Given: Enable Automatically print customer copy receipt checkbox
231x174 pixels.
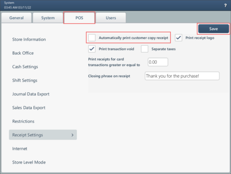Looking at the screenshot, I should (x=92, y=37).
